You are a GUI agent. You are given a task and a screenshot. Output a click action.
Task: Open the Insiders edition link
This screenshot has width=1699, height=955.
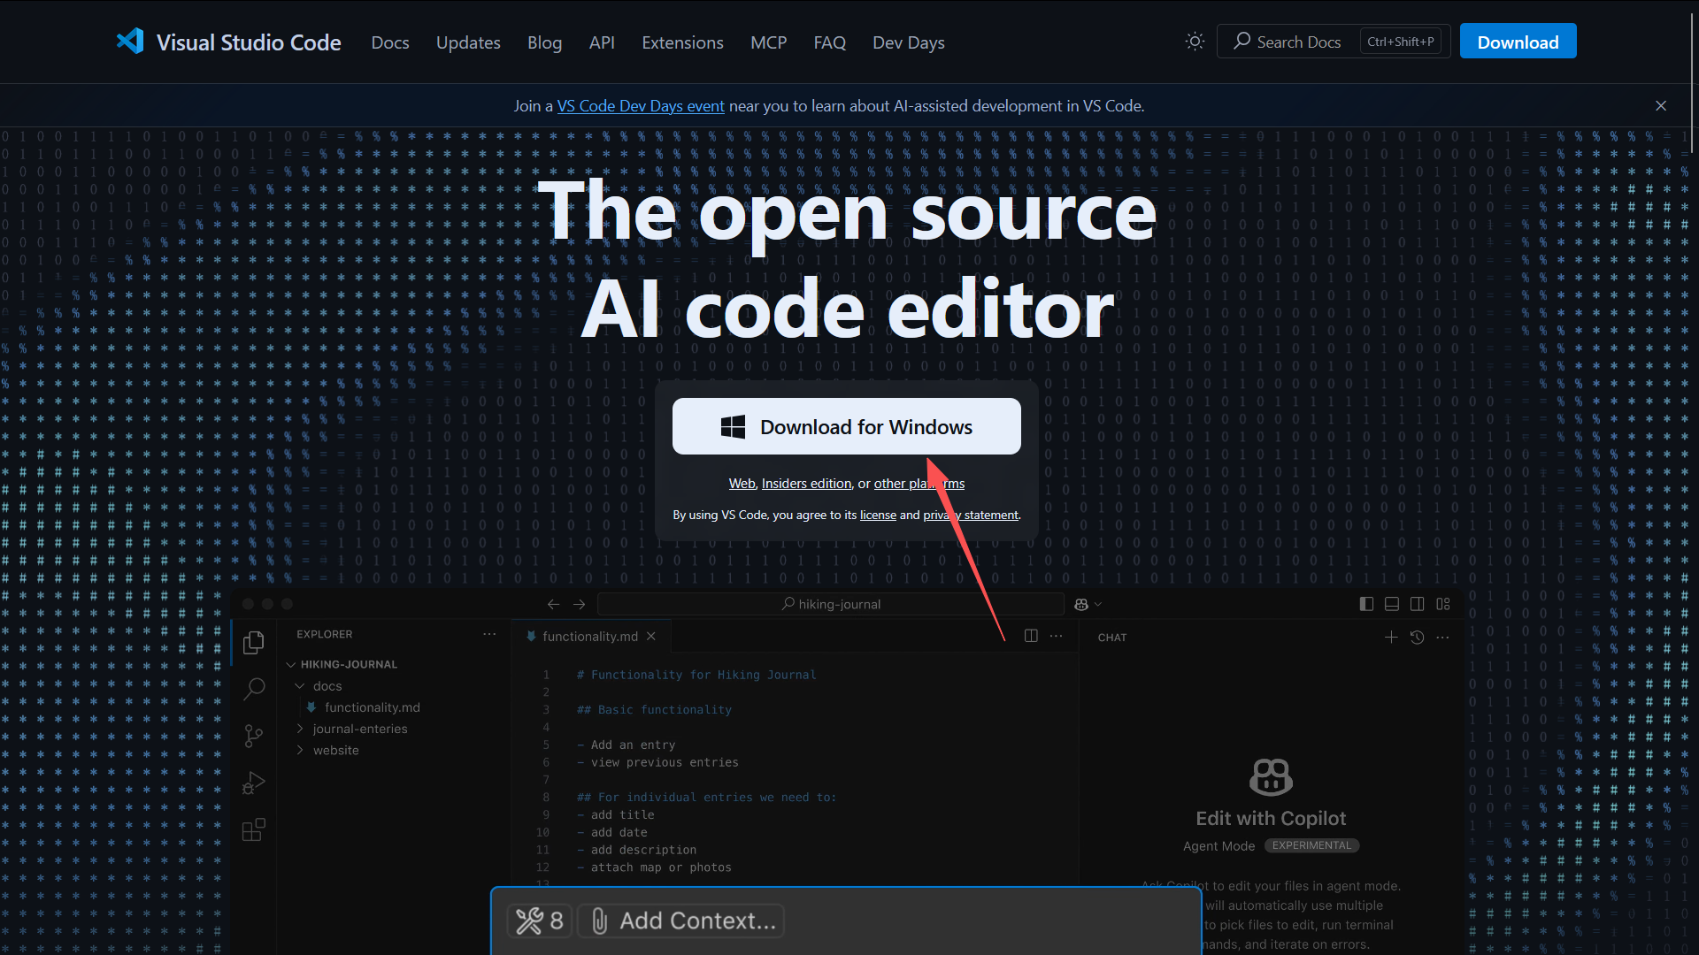805,483
